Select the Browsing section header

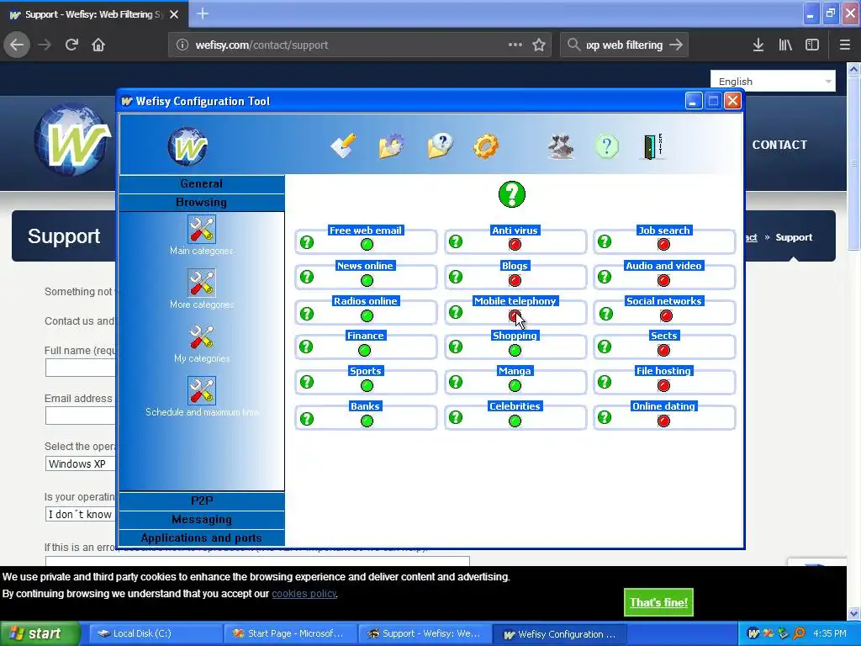(202, 202)
